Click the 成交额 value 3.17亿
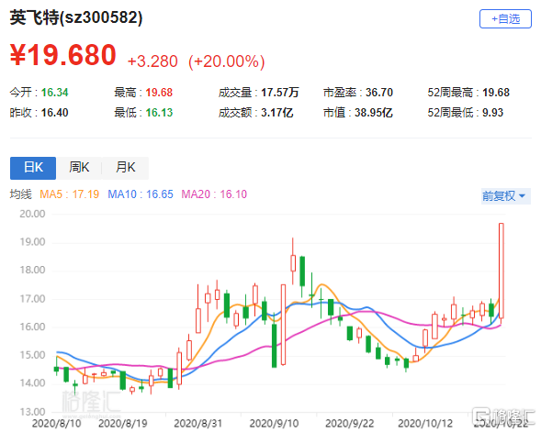The width and height of the screenshot is (541, 432). point(277,113)
